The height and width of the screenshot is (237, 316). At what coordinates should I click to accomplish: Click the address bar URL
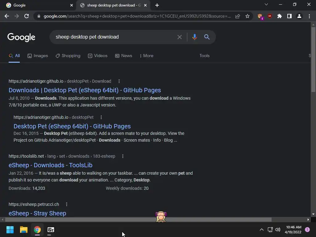pos(137,16)
